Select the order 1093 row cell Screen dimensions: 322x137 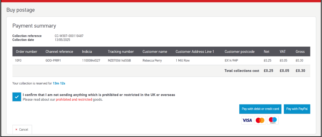[18, 61]
